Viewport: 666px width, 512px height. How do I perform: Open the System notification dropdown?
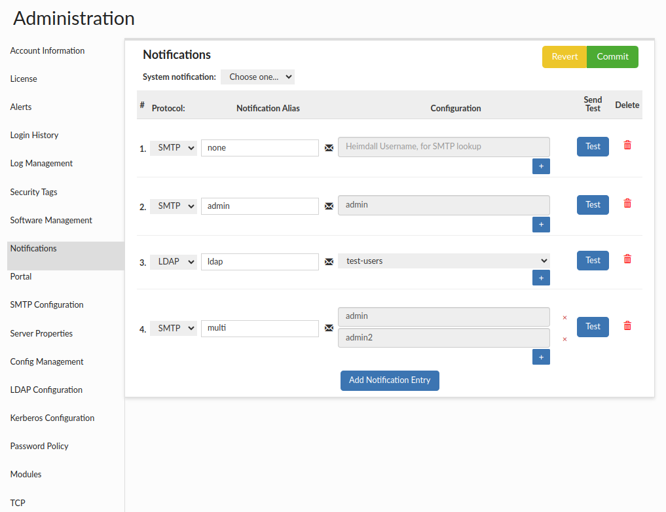[x=257, y=77]
